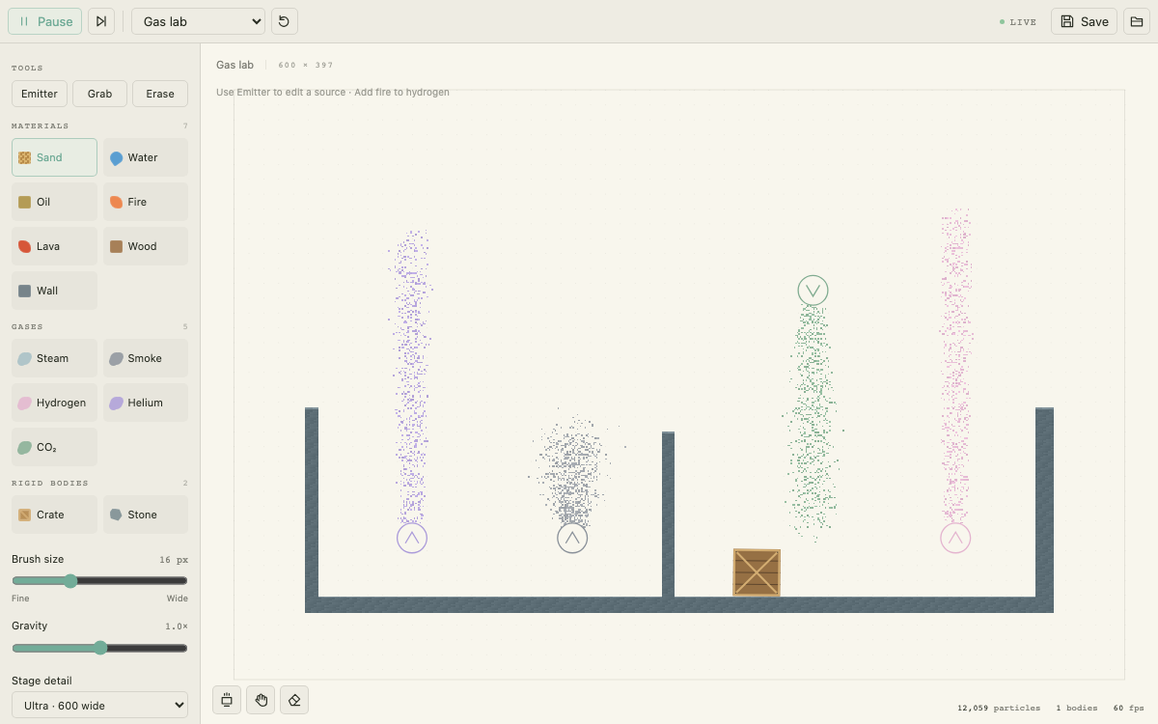Activate the Emitter tool button
1158x724 pixels.
tap(40, 94)
